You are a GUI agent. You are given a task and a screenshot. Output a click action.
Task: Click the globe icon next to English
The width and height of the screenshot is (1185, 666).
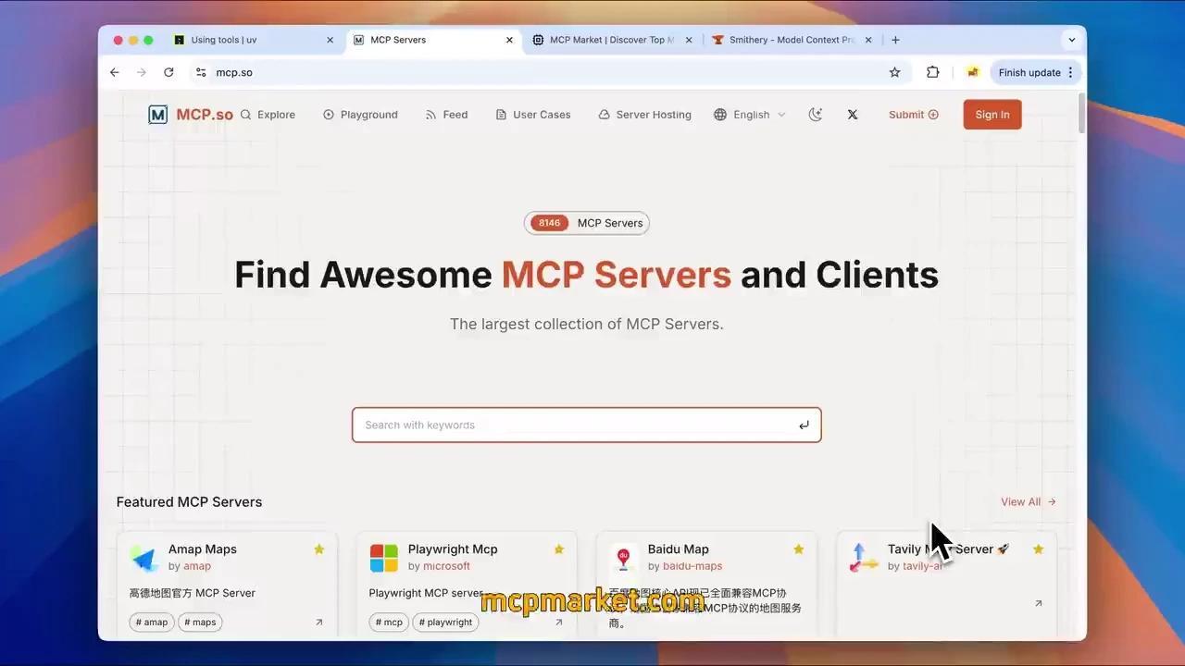[x=719, y=114]
